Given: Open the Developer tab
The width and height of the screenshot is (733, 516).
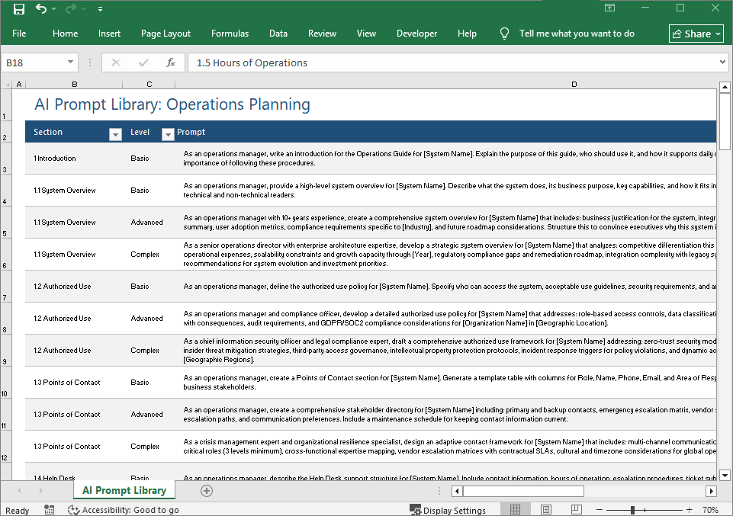Looking at the screenshot, I should [417, 34].
